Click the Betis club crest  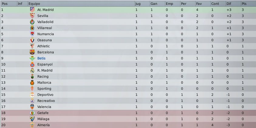(32, 58)
